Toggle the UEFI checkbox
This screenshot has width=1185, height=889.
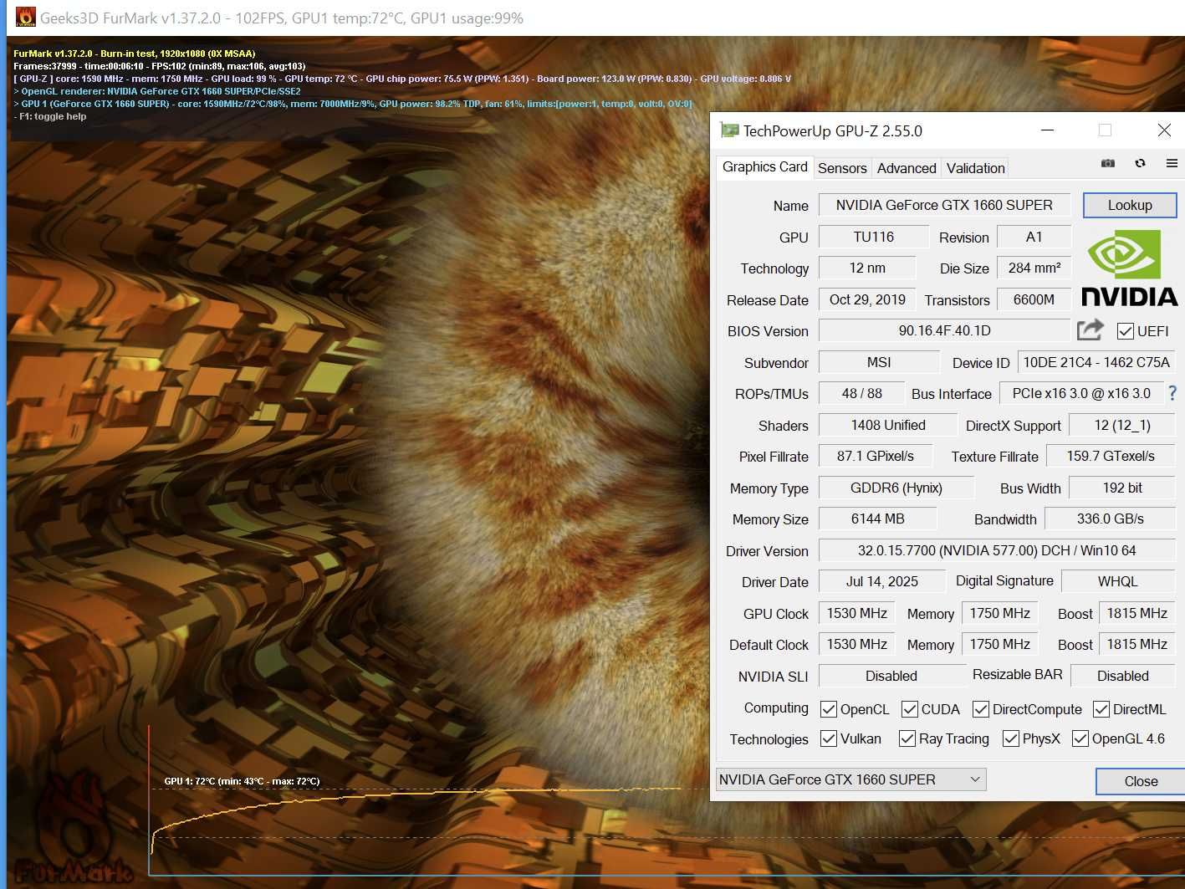click(x=1126, y=331)
